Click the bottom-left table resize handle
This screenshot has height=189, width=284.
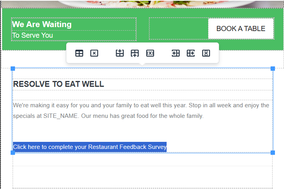coord(13,153)
